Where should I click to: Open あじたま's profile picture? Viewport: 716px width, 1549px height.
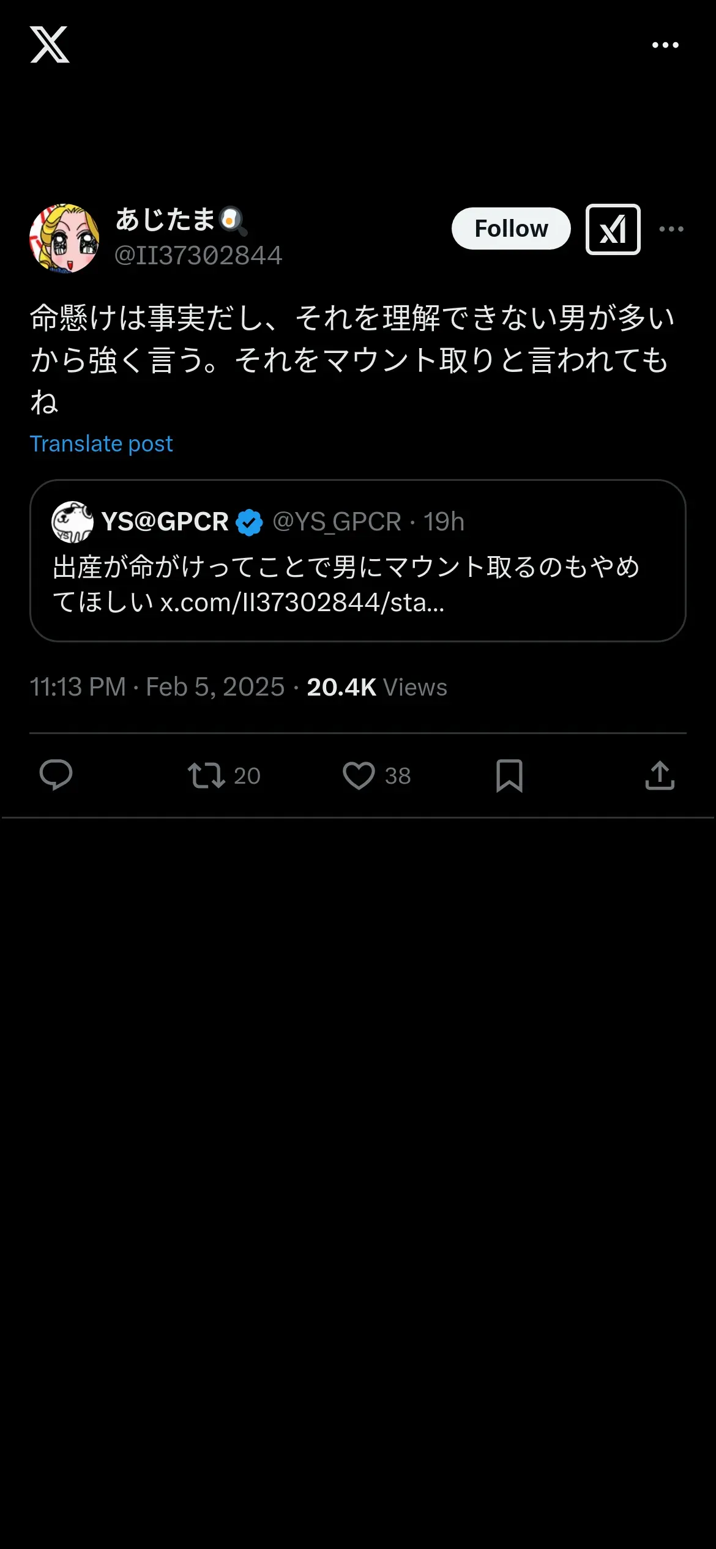(x=64, y=238)
